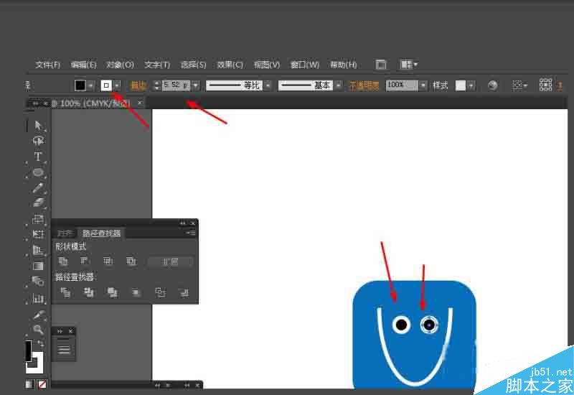574x395 pixels.
Task: Click Merge pathfinder icon
Action: tap(113, 292)
